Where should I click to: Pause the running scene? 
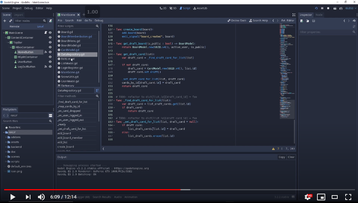[322, 8]
